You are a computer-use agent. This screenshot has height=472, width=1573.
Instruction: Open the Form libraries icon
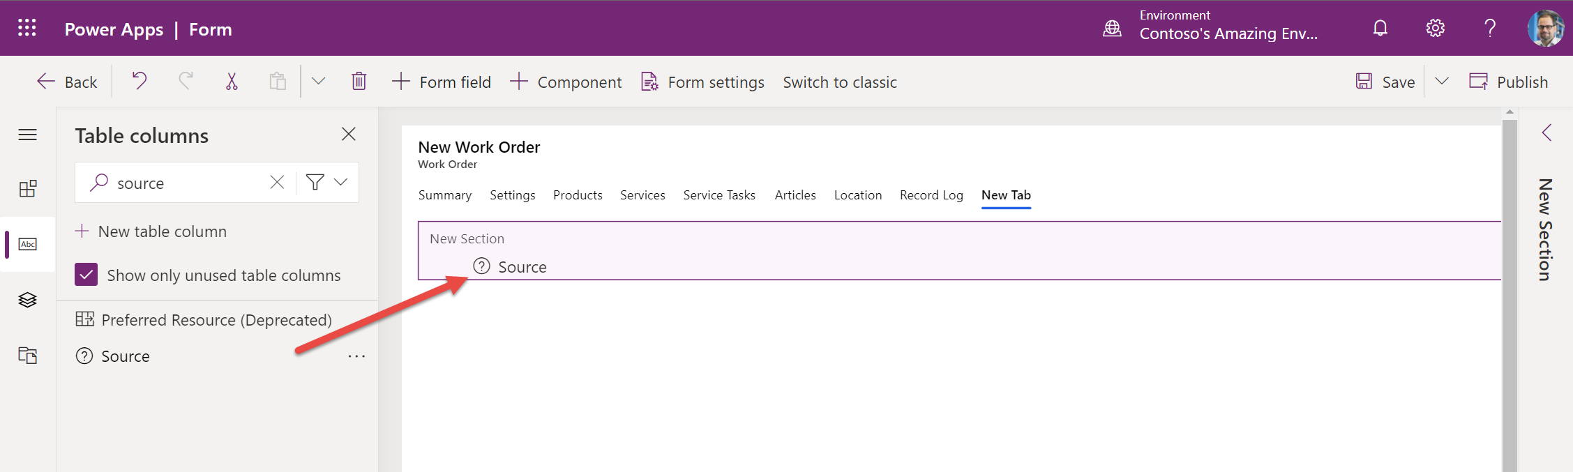27,355
